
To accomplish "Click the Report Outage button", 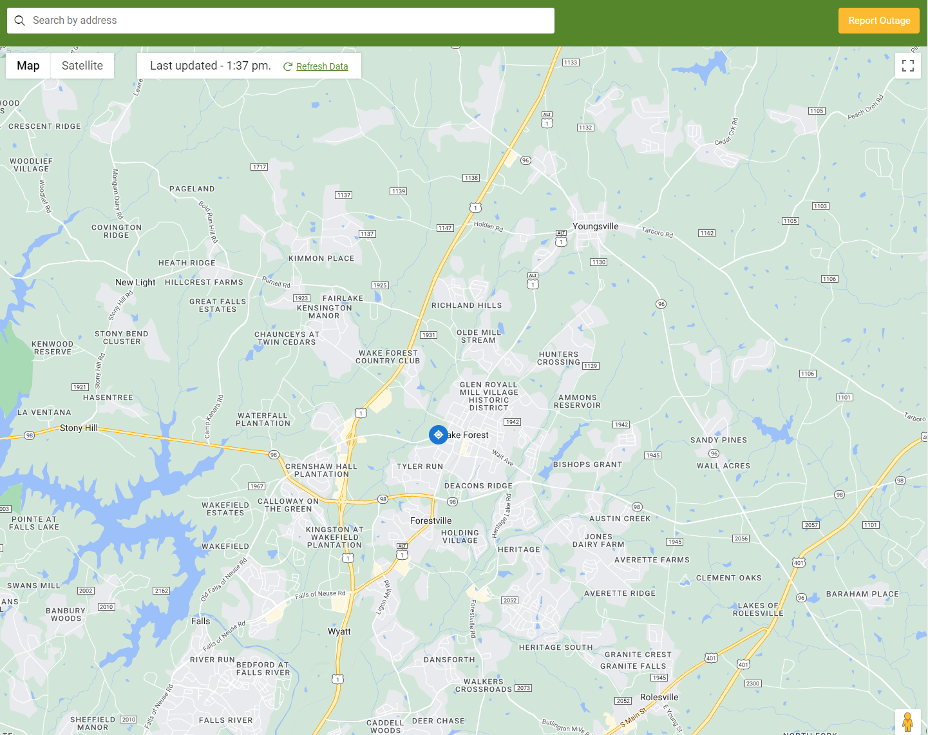I will [879, 21].
